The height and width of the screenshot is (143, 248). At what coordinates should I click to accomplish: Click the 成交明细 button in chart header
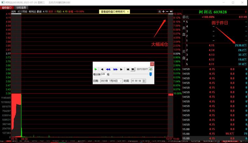[x=22, y=11]
